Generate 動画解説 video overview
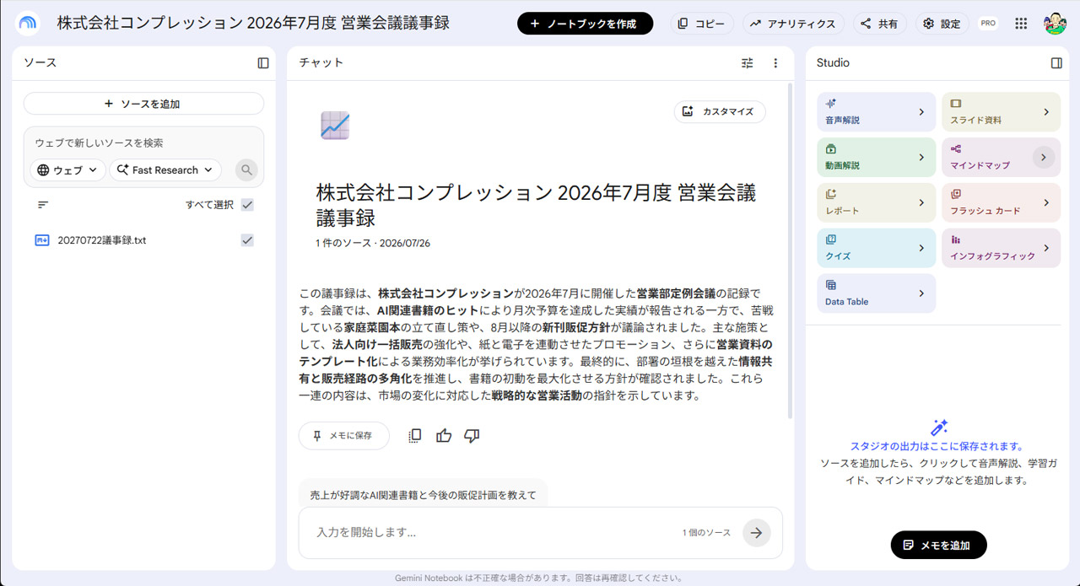Viewport: 1080px width, 586px height. click(x=876, y=158)
